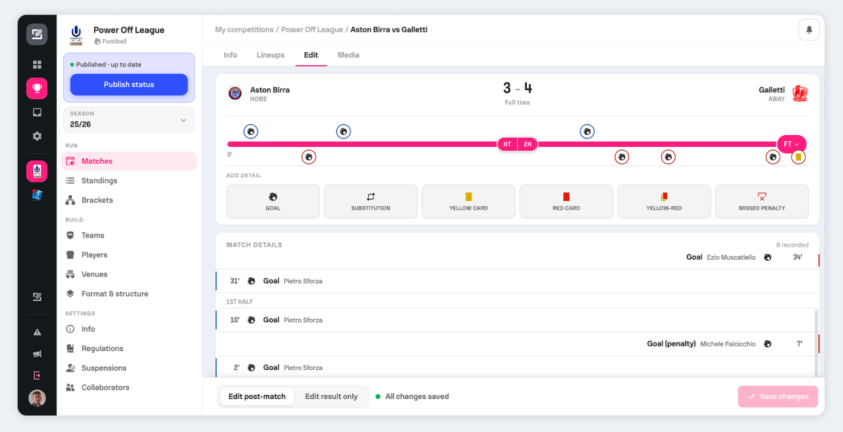Click the warning triangle icon
Screen dimensions: 843x432
pos(37,332)
